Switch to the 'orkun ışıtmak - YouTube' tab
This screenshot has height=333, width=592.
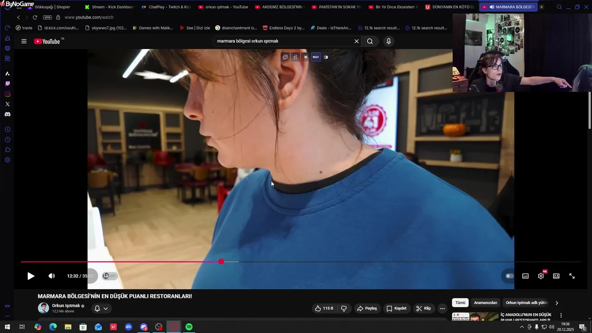222,7
